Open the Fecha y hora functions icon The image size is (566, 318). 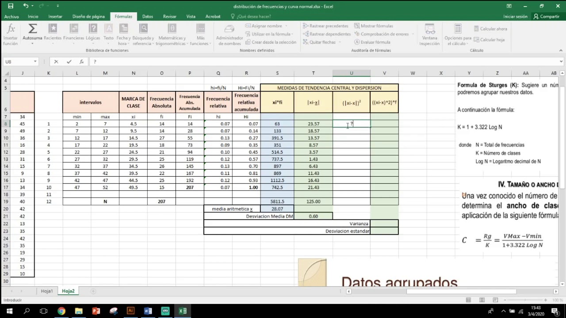(123, 29)
